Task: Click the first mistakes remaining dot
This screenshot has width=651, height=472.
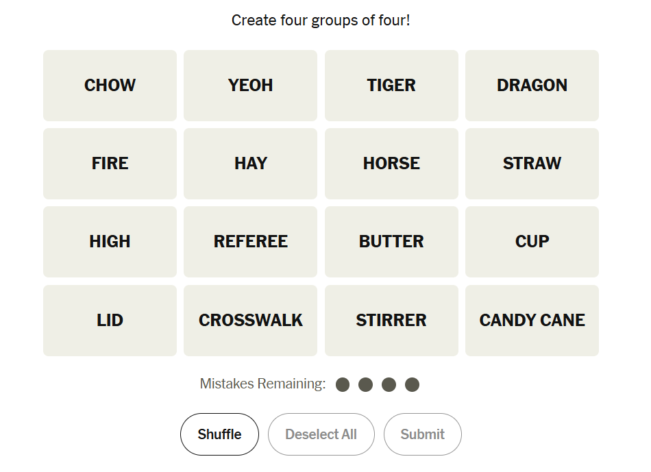Action: pos(343,384)
